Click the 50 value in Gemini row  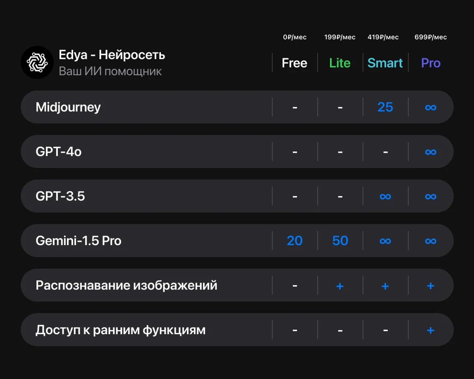point(340,241)
